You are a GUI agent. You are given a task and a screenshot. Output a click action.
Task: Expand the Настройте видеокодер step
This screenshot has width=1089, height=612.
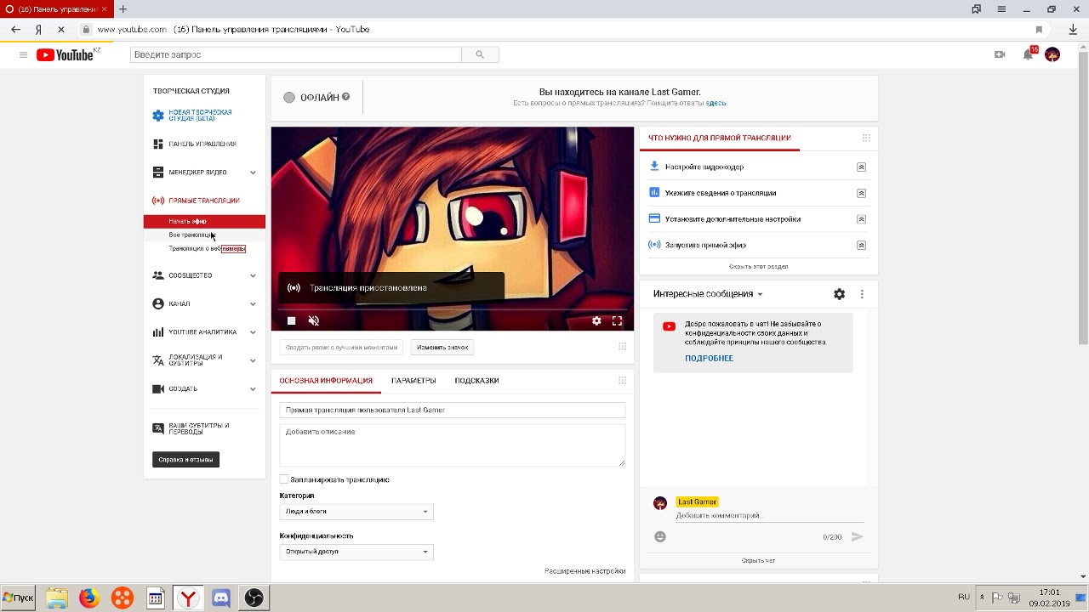point(861,167)
